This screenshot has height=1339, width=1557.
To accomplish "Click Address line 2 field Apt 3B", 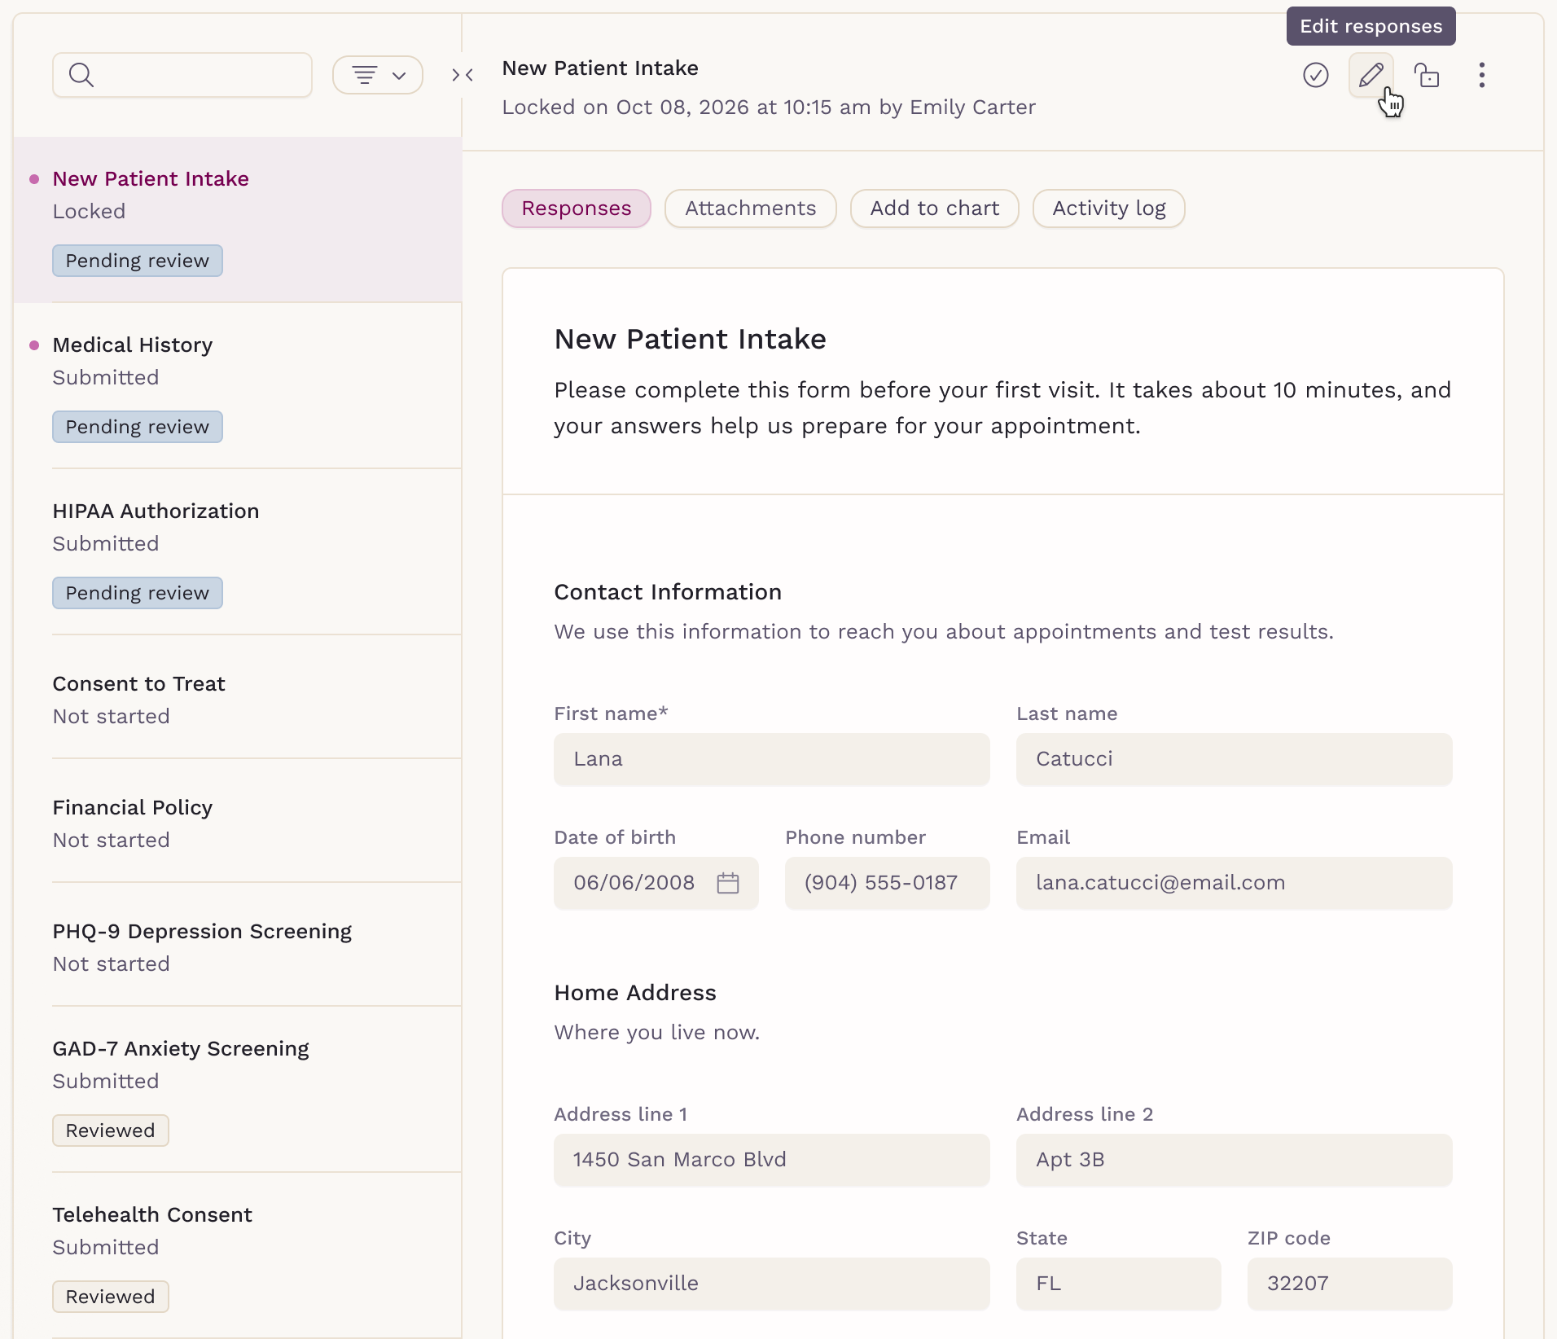I will click(1235, 1160).
